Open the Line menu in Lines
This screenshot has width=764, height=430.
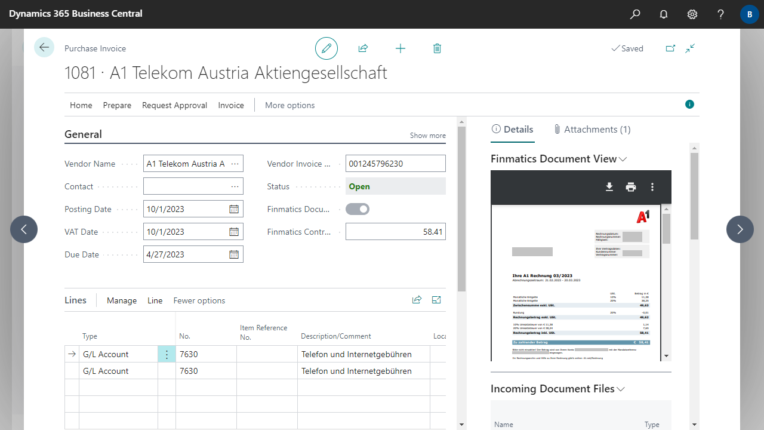coord(155,300)
